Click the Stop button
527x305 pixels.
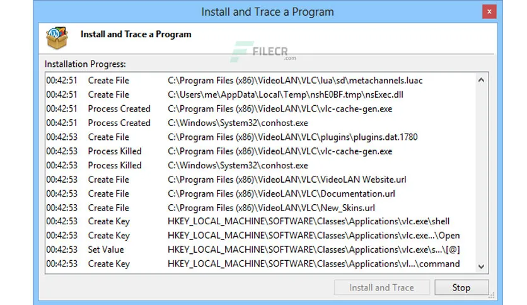tap(461, 287)
